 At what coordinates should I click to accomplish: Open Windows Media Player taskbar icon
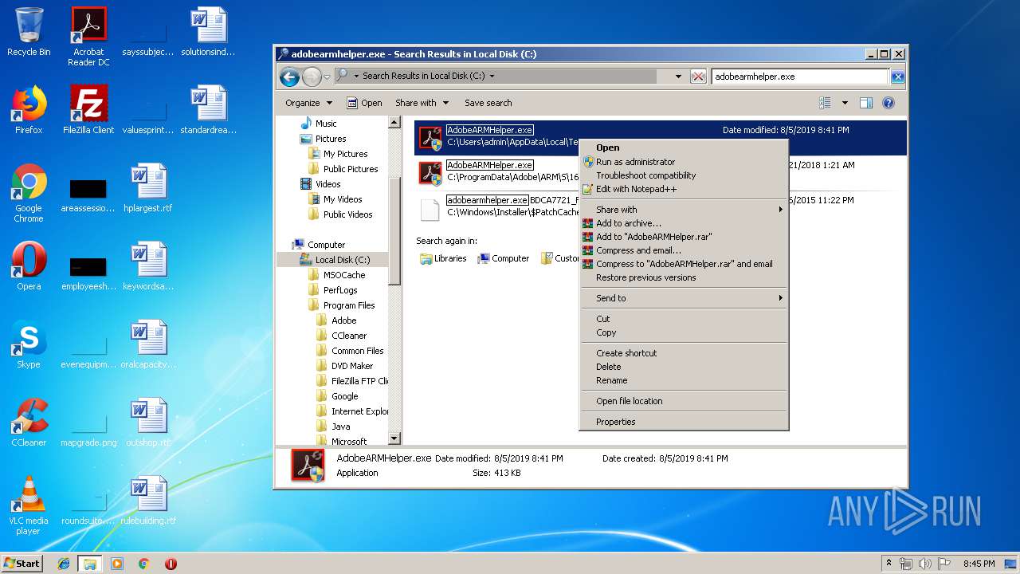click(x=117, y=564)
